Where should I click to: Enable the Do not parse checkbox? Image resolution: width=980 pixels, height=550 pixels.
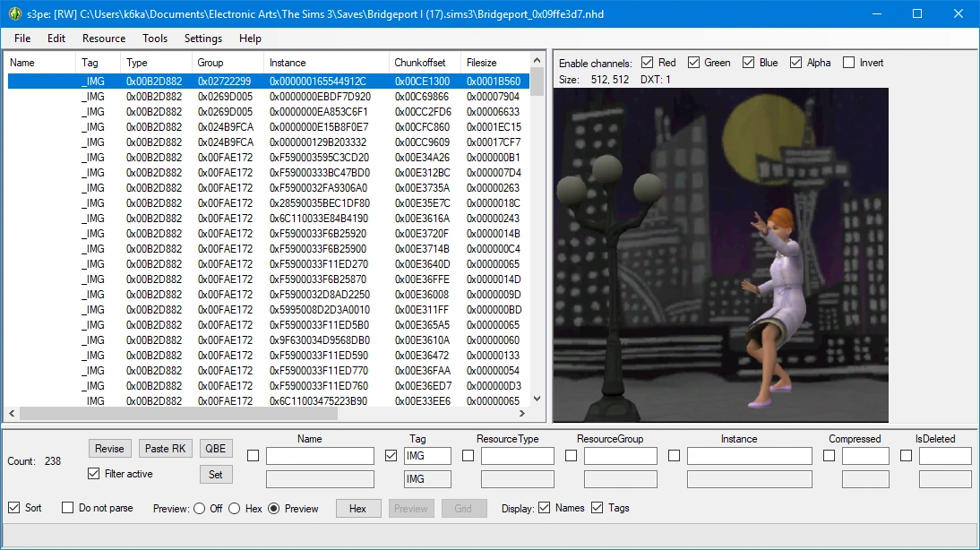67,508
